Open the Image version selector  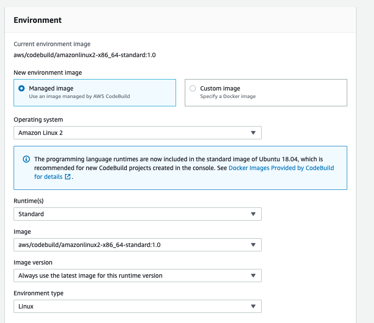[x=137, y=276]
